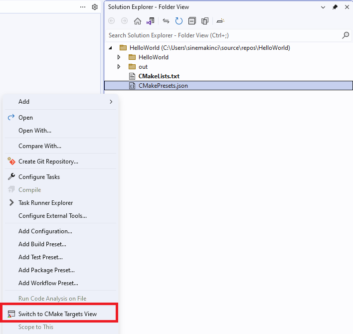The width and height of the screenshot is (353, 334).
Task: Choose Configure Tasks in the context menu
Action: click(x=60, y=177)
